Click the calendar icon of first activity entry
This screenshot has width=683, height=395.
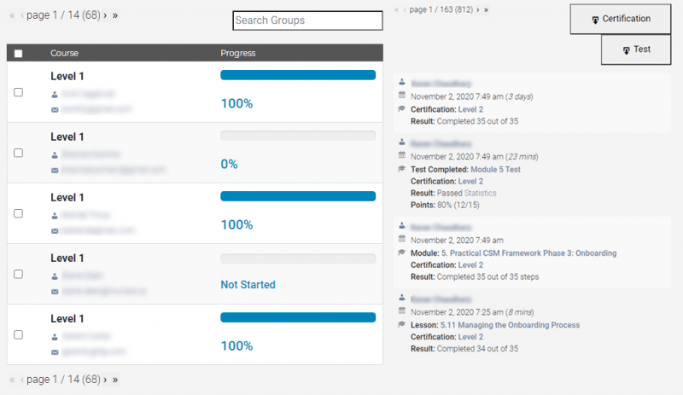tap(402, 96)
